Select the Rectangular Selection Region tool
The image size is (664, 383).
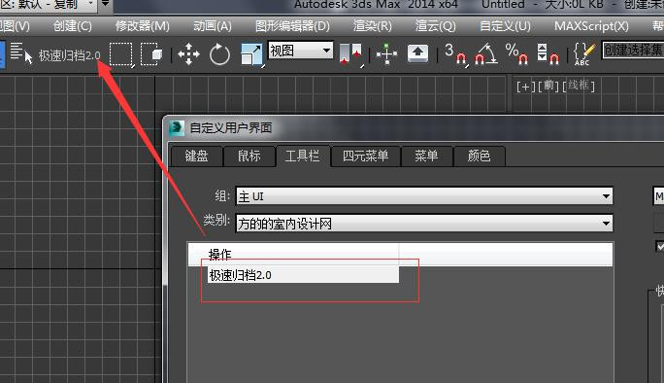(x=121, y=54)
